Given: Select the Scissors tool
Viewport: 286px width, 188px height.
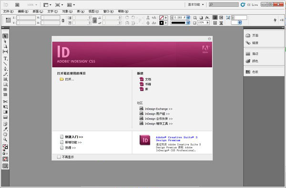Looking at the screenshot, I should [x=5, y=102].
